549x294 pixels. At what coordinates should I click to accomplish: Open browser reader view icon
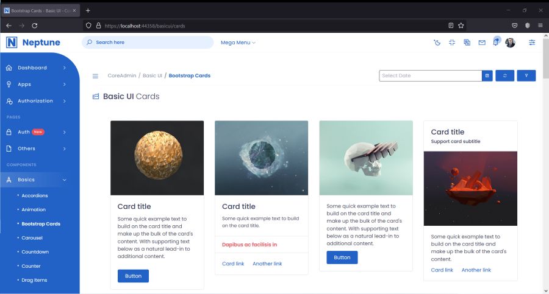pyautogui.click(x=451, y=26)
